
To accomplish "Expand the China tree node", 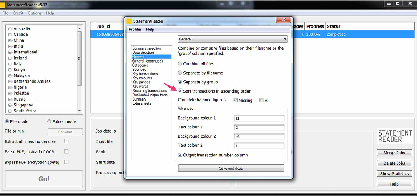I will tap(10, 40).
